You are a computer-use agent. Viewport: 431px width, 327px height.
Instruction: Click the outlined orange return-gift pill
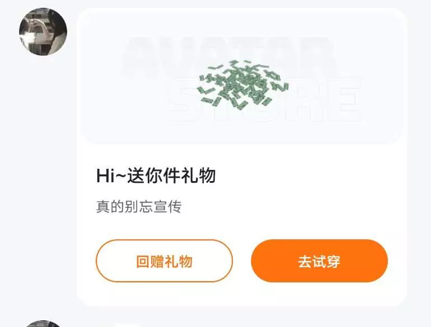pyautogui.click(x=165, y=261)
